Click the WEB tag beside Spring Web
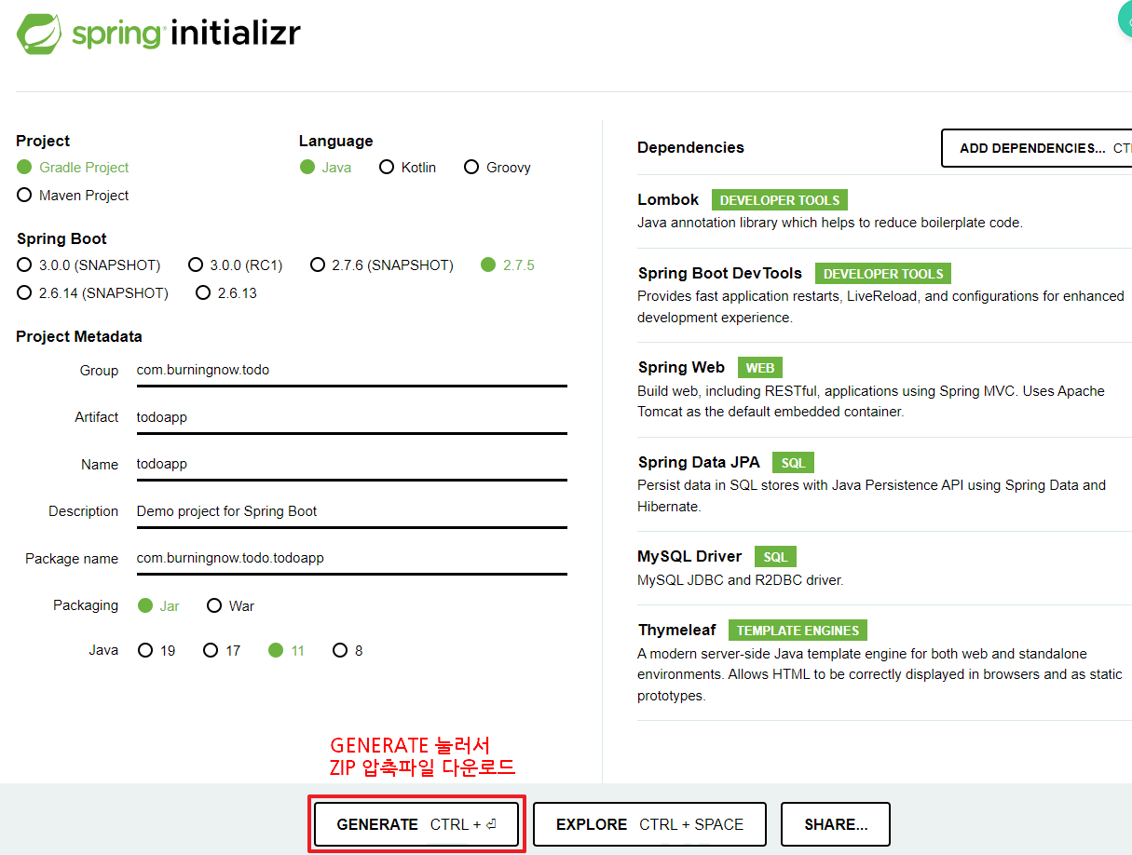This screenshot has width=1132, height=855. [x=760, y=368]
